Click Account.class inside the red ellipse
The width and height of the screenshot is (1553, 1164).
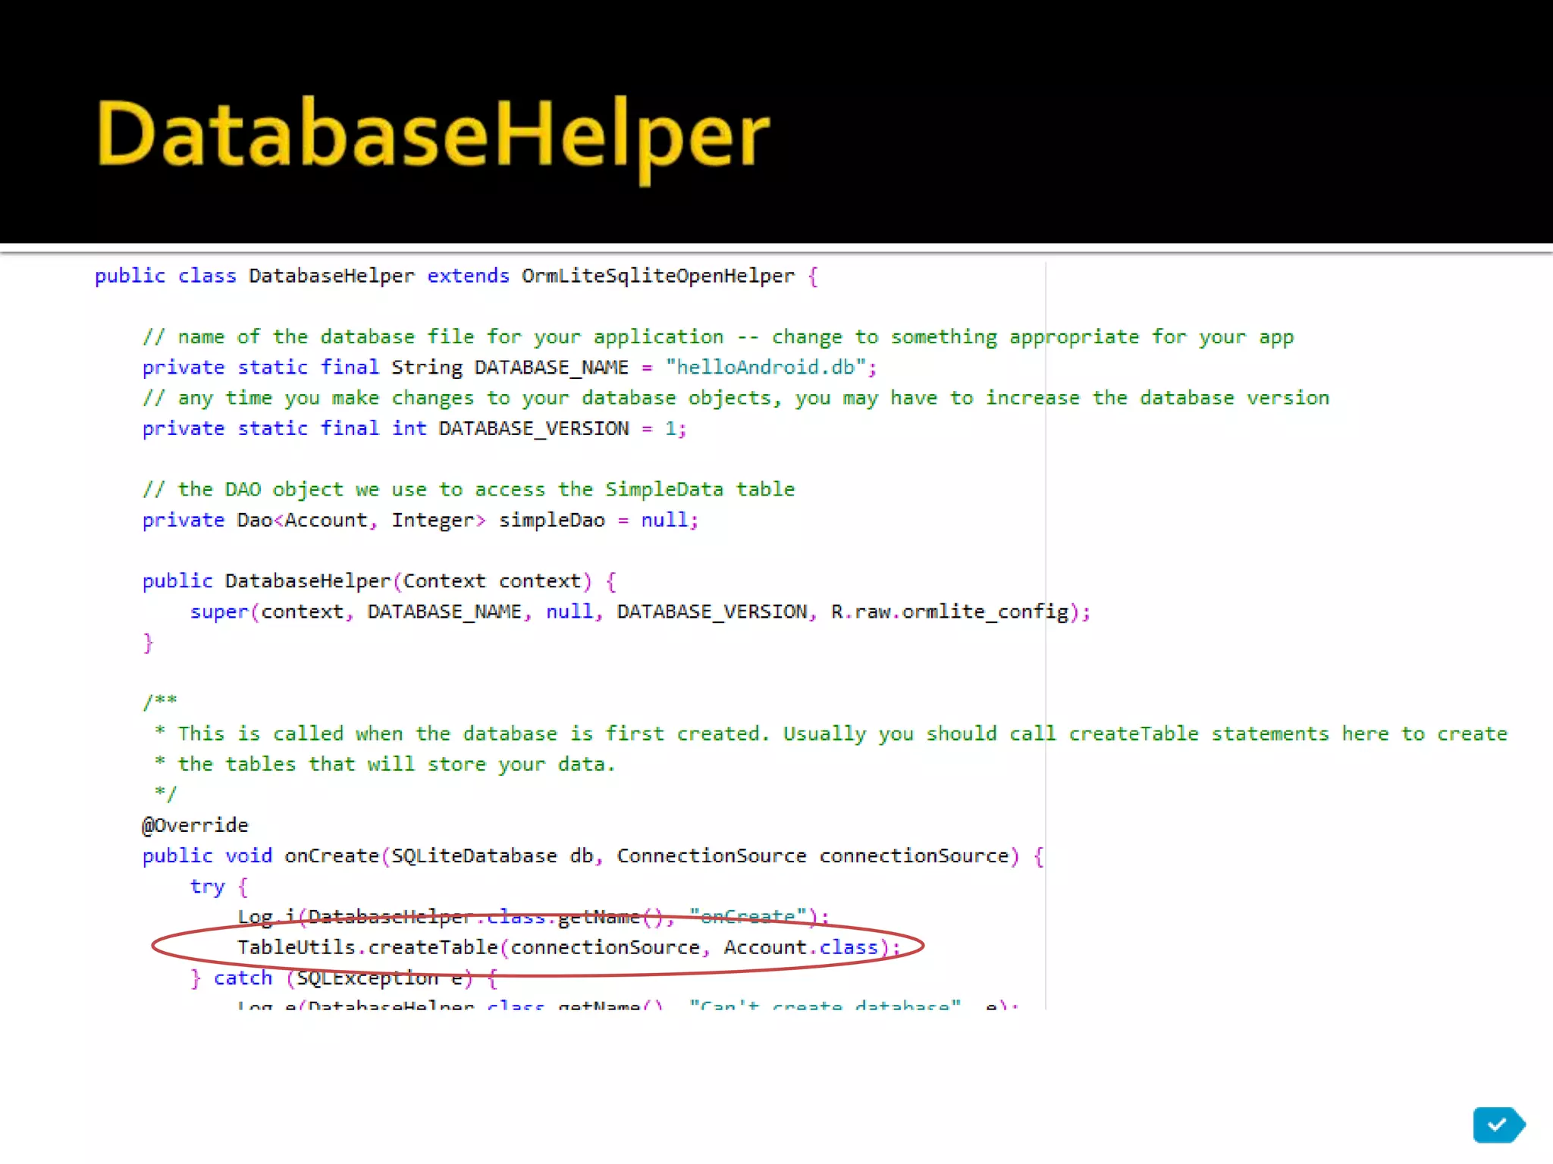tap(800, 947)
